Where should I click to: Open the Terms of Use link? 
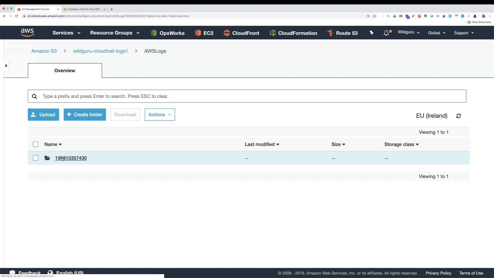tap(471, 273)
